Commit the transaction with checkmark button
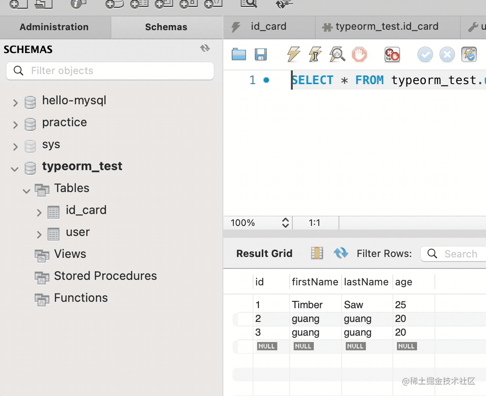The image size is (486, 396). [425, 55]
